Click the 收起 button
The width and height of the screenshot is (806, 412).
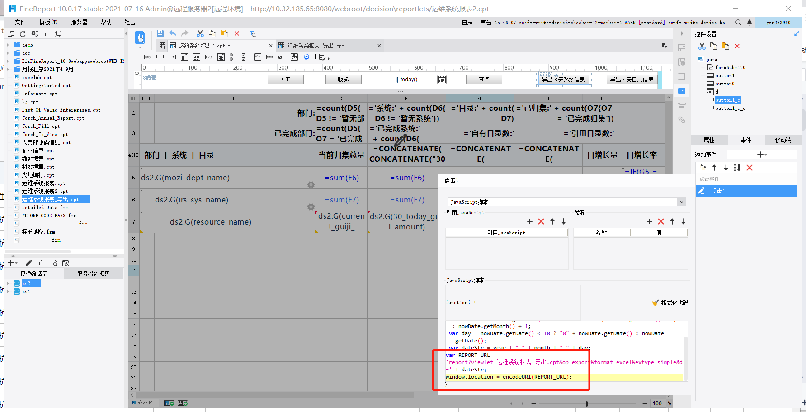343,80
